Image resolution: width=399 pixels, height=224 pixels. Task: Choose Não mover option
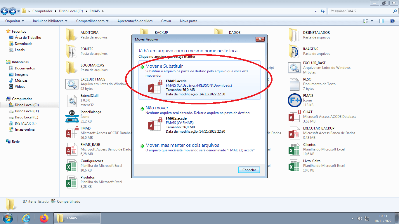pyautogui.click(x=199, y=120)
